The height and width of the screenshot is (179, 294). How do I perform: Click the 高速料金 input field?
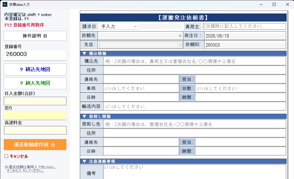(35, 130)
